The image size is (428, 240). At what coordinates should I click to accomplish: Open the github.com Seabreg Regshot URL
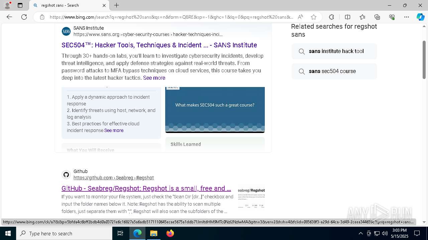click(114, 178)
